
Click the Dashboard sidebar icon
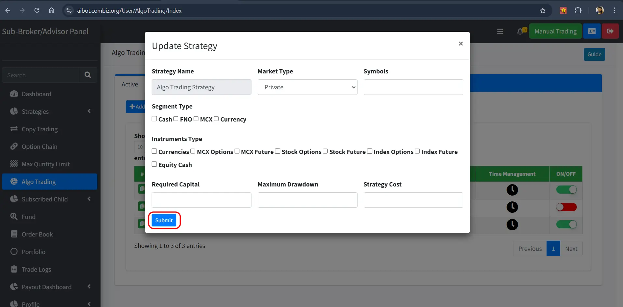pyautogui.click(x=14, y=94)
